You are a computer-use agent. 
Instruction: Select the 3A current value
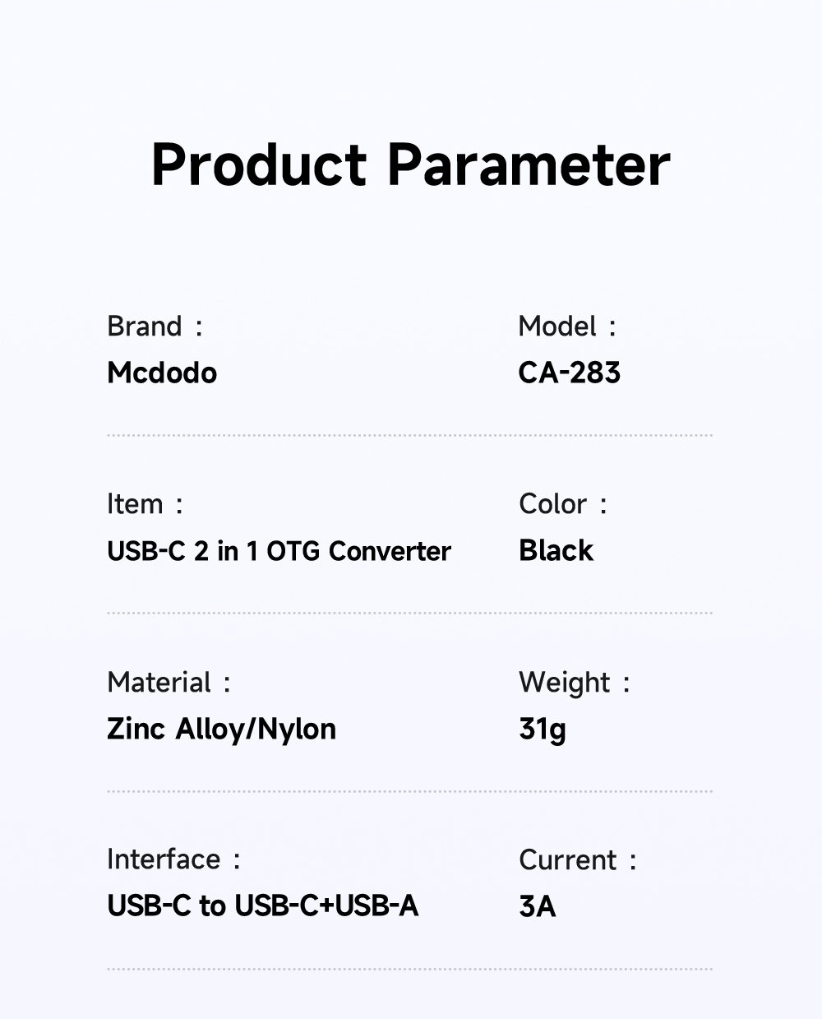pos(538,906)
